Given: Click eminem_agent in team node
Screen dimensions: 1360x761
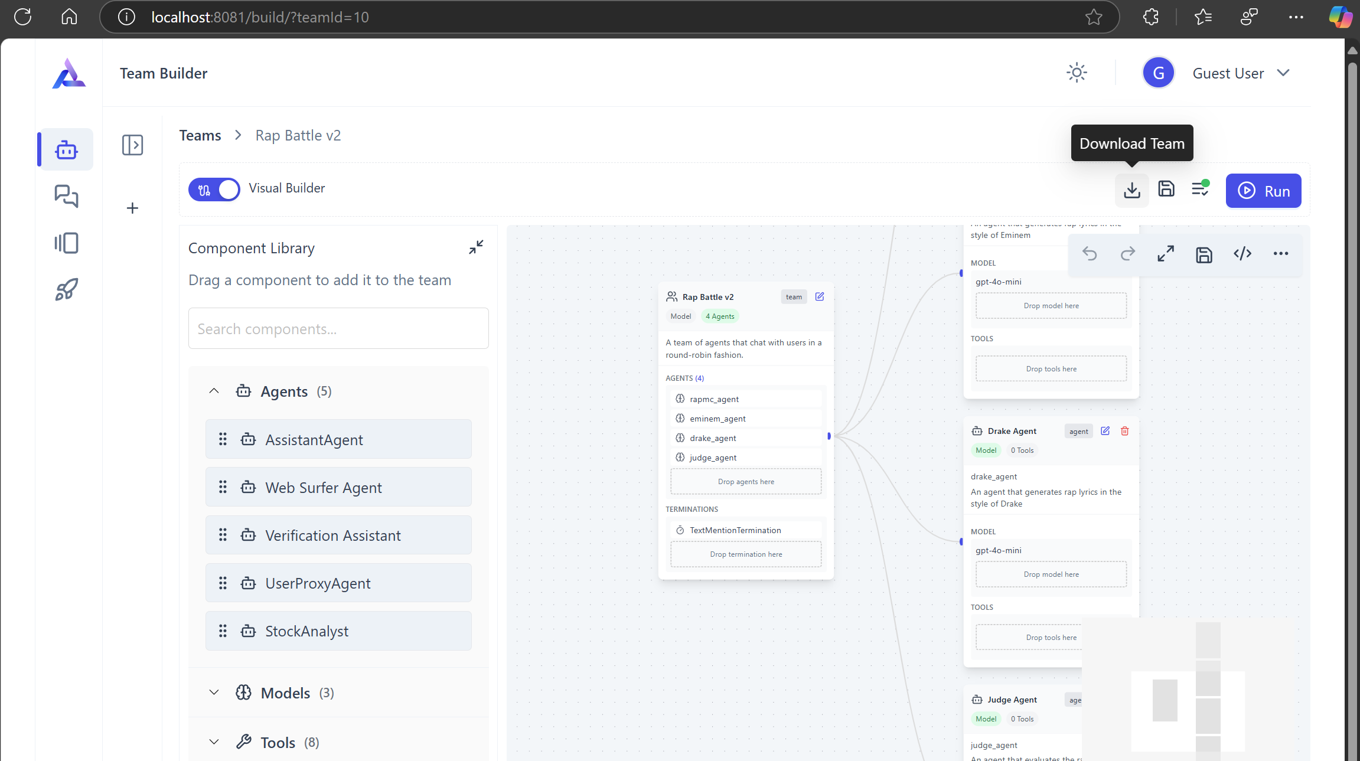Looking at the screenshot, I should 745,419.
